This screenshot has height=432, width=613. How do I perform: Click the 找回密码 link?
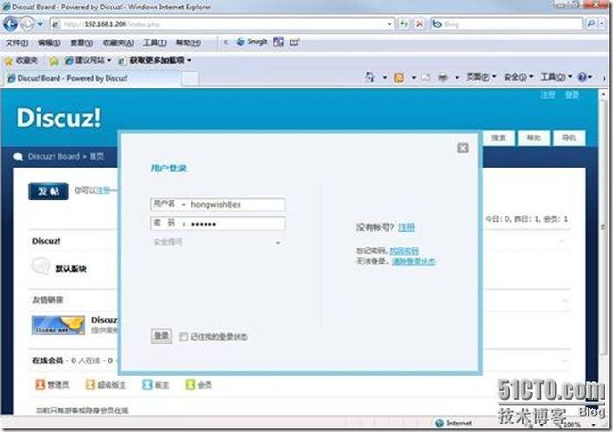[405, 250]
